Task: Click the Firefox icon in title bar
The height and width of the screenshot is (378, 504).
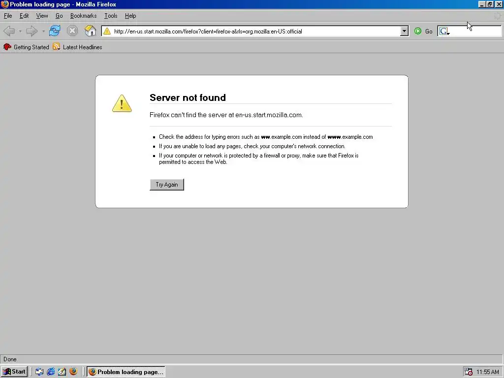Action: click(4, 4)
